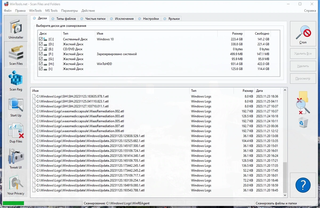Open the Параметры menu
The height and width of the screenshot is (208, 320).
pos(69,11)
